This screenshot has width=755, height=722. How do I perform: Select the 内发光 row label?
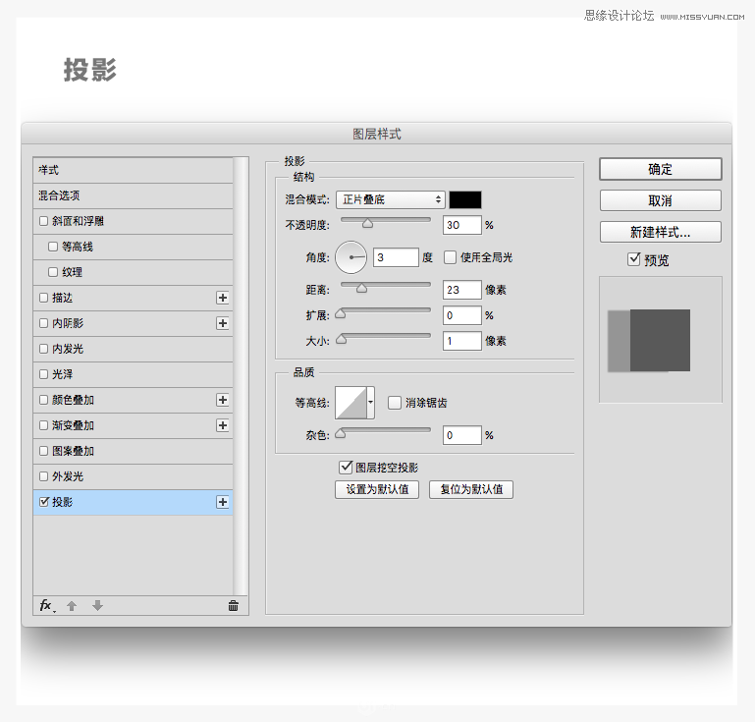click(x=68, y=349)
